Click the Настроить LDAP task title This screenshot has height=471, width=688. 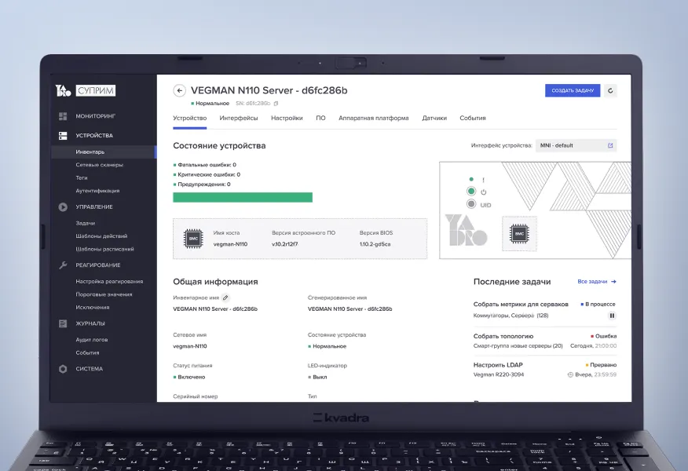click(498, 365)
